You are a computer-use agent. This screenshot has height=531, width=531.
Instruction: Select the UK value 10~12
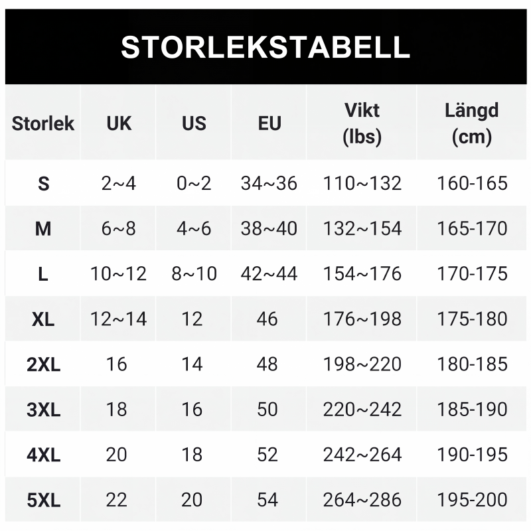point(119,273)
